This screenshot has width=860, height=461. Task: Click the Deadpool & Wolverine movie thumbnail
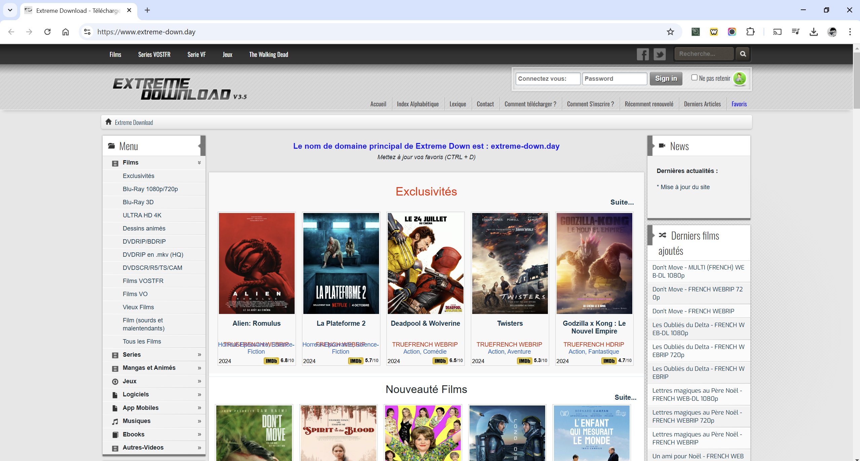pyautogui.click(x=425, y=262)
